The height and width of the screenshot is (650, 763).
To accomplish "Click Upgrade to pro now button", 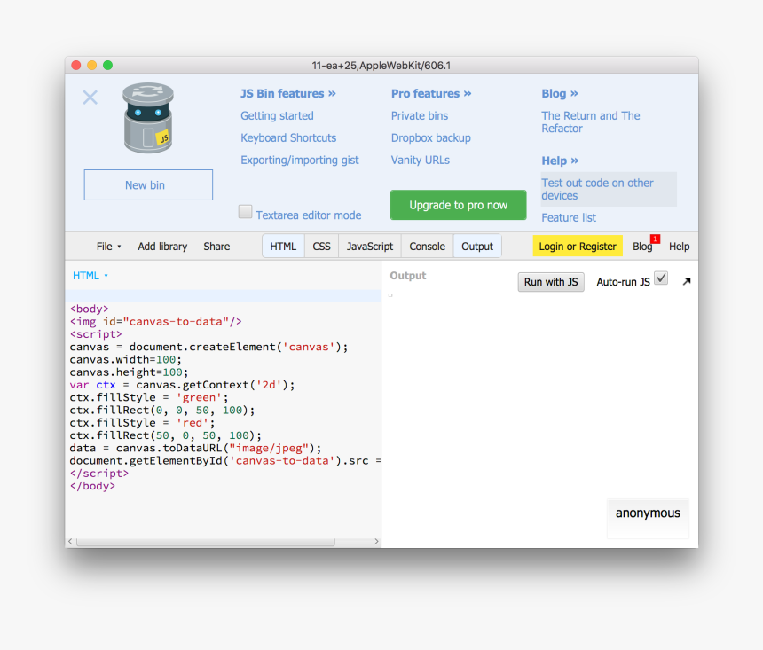I will point(459,205).
